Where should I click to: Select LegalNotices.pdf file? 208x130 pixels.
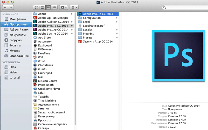(98, 26)
